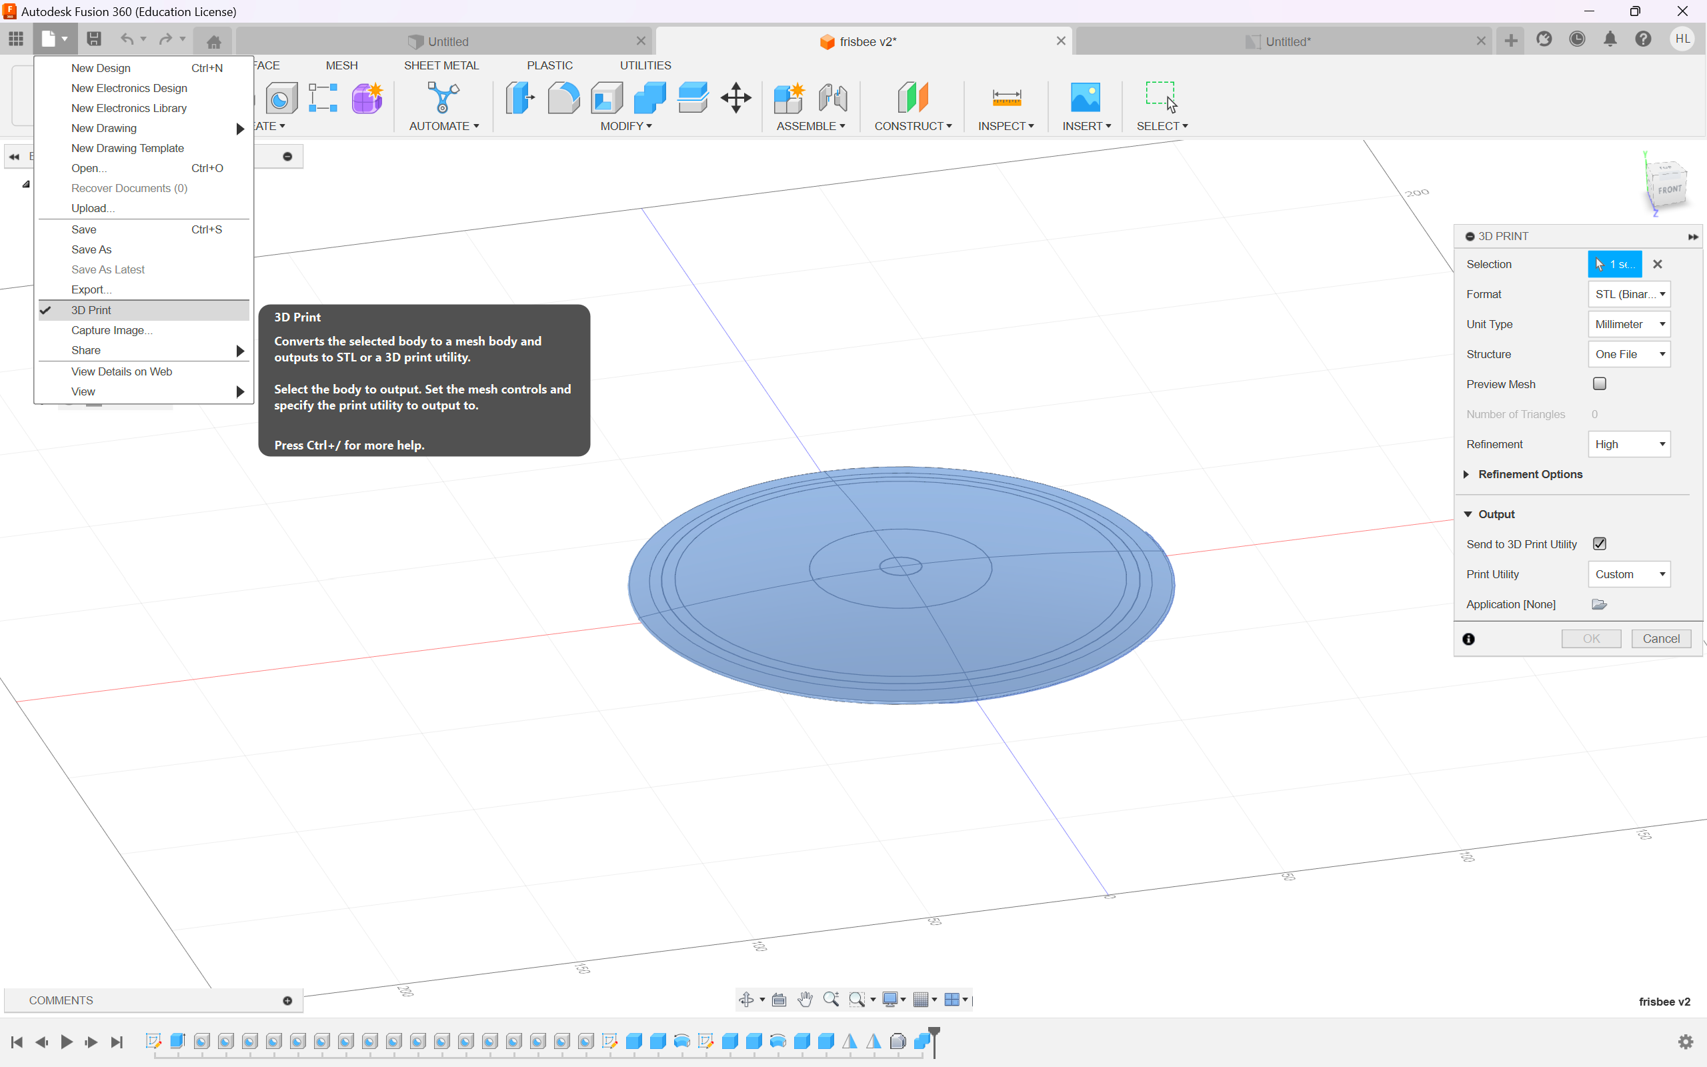Enable the Preview Mesh checkbox
This screenshot has height=1067, width=1707.
coord(1599,383)
